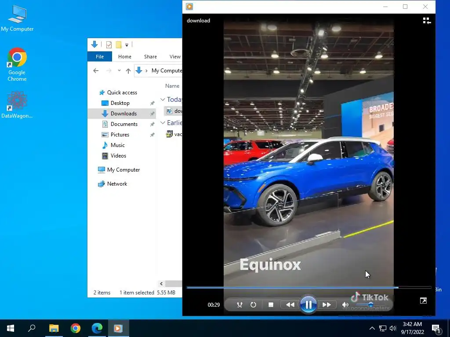Click the Downloads arrow icon in Explorer title bar
This screenshot has height=337, width=450.
[x=94, y=44]
